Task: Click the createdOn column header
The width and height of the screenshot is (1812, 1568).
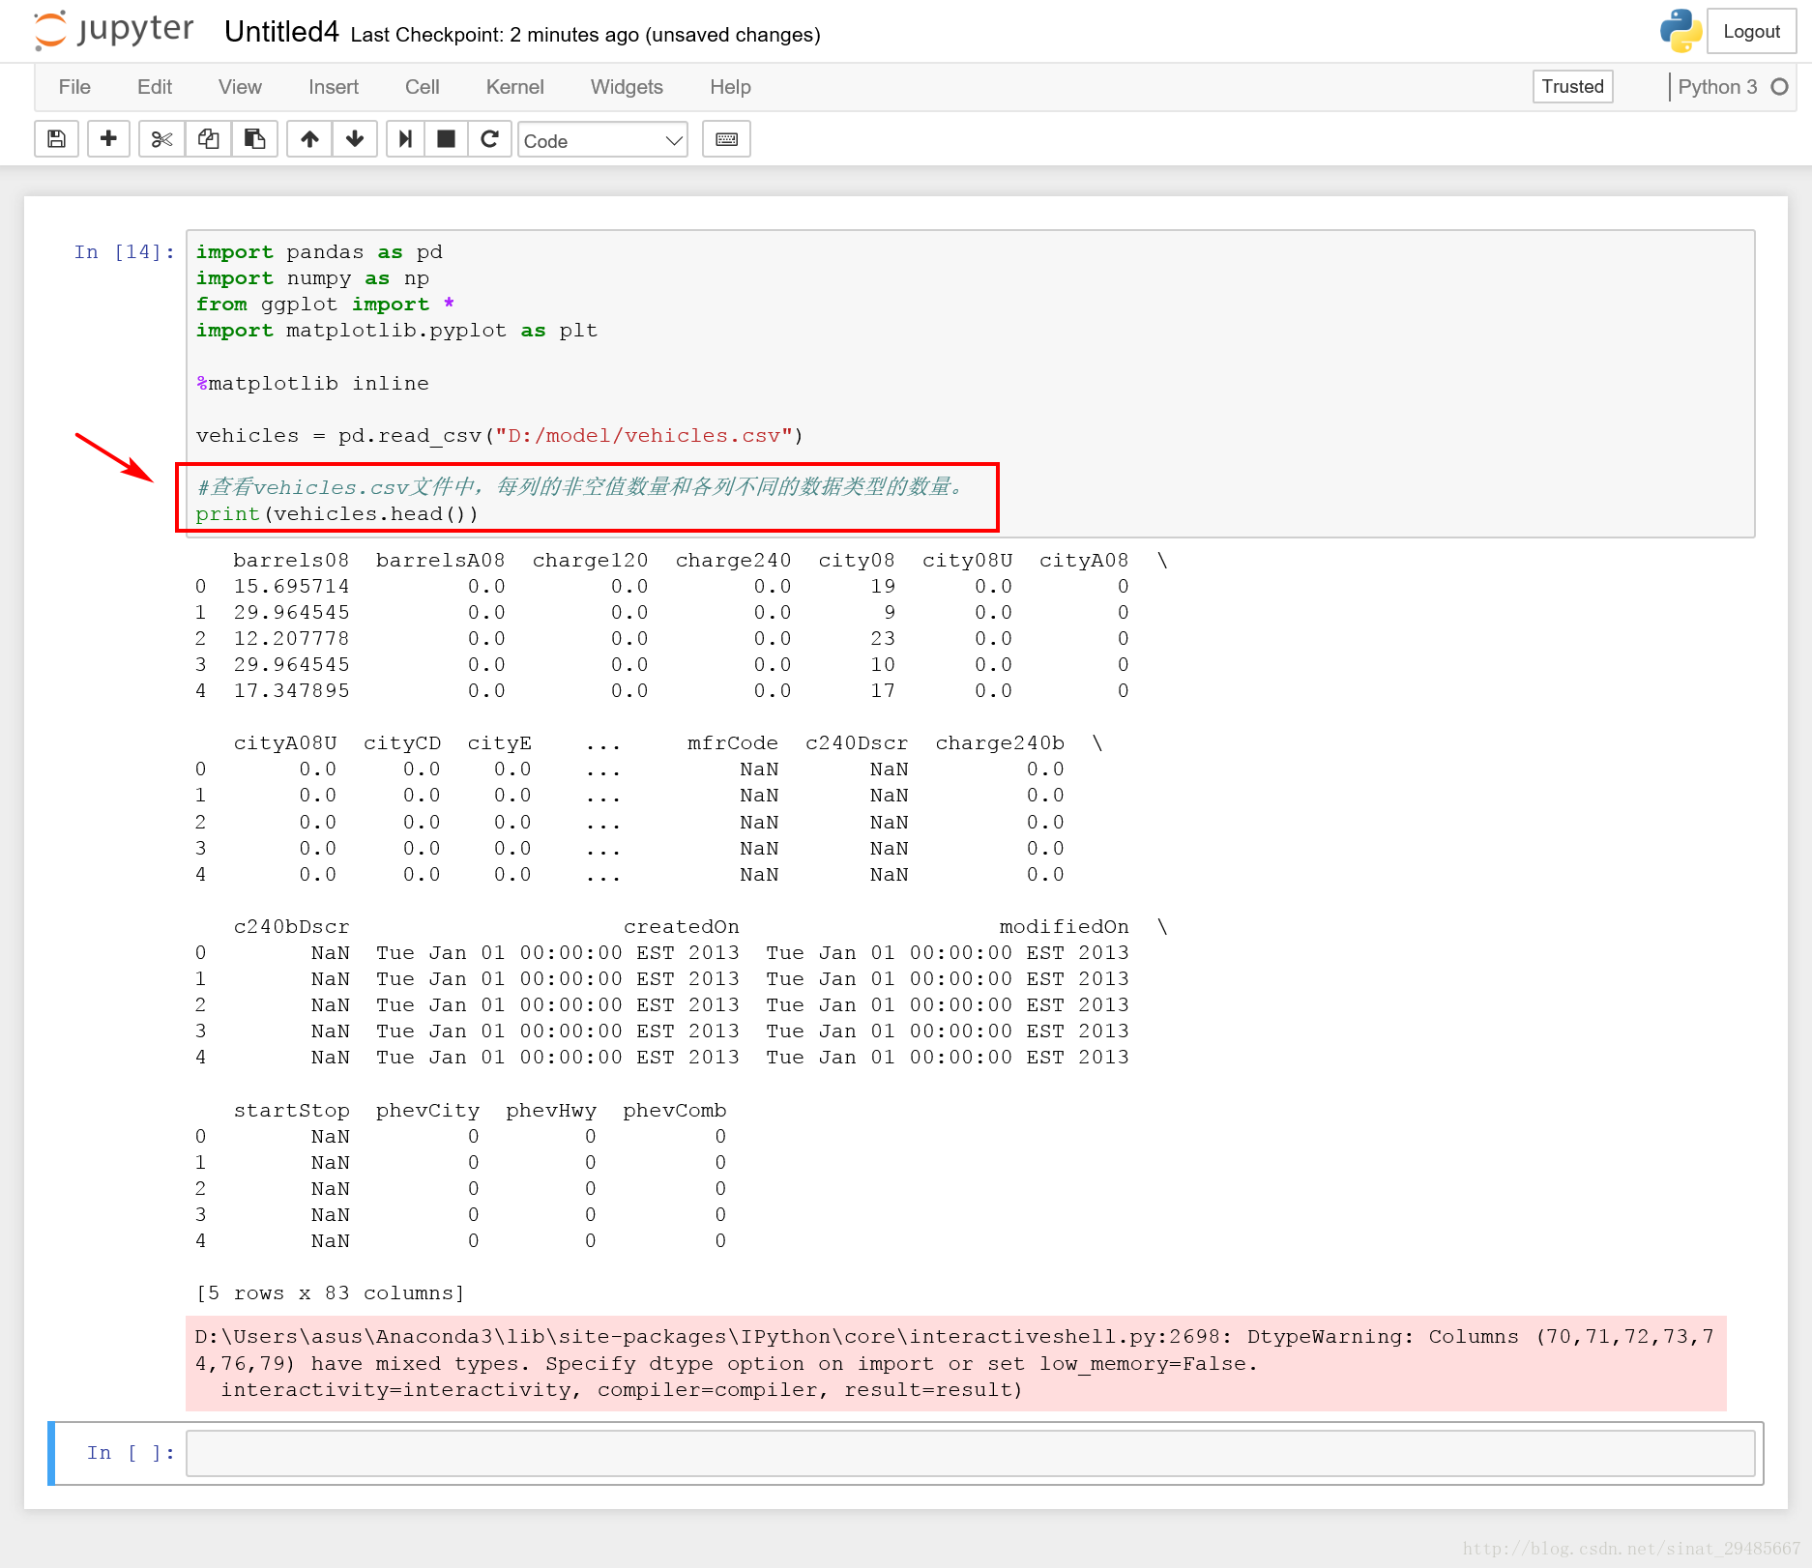Action: [x=681, y=927]
